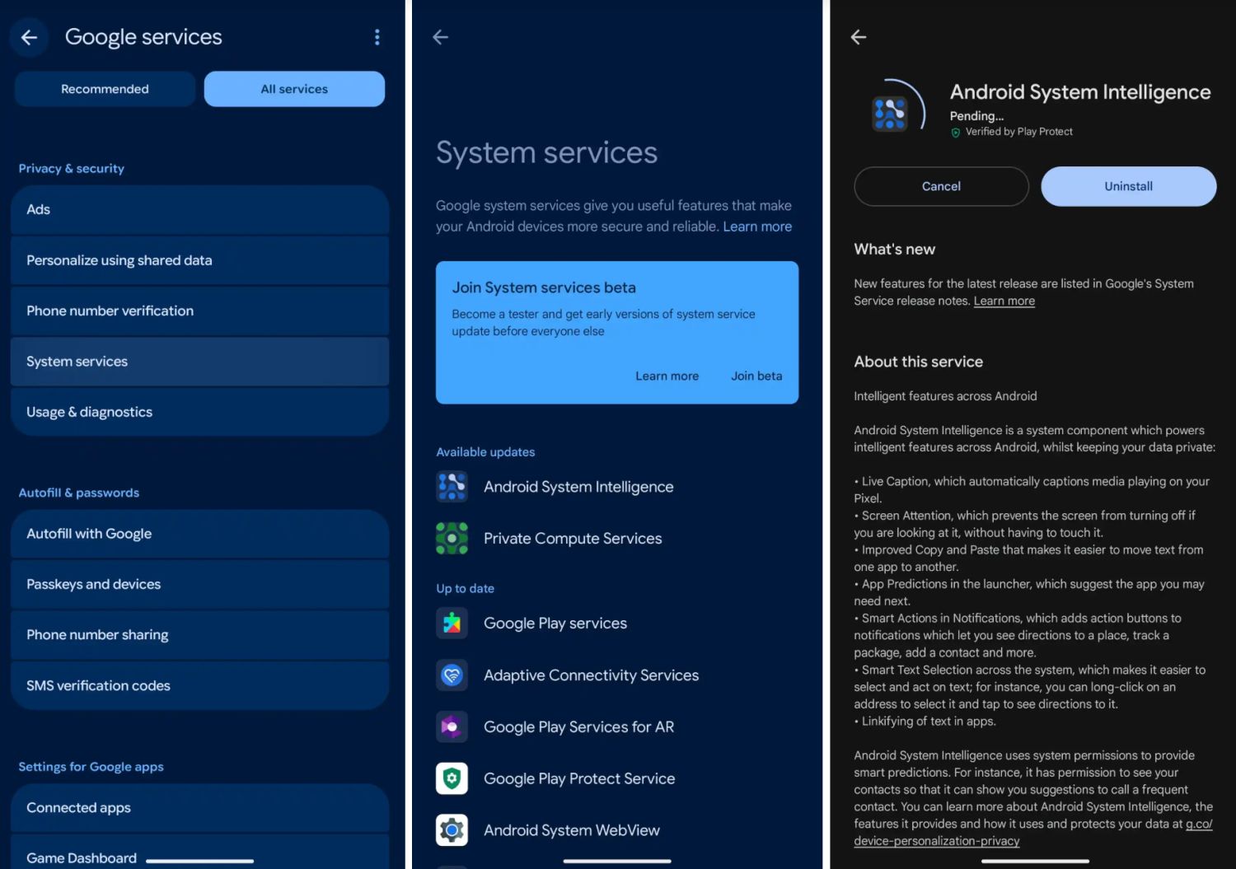Screen dimensions: 1236x869
Task: Open the three-dot overflow menu
Action: pyautogui.click(x=377, y=37)
